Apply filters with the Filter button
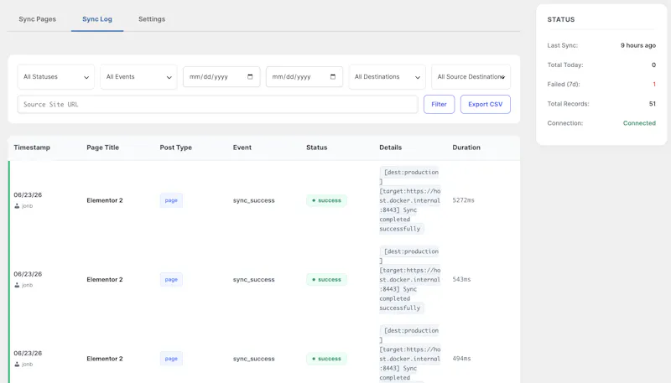The image size is (671, 383). 439,104
